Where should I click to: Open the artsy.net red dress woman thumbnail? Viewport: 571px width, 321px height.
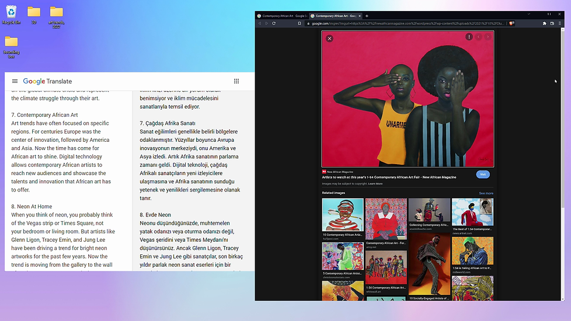point(386,219)
